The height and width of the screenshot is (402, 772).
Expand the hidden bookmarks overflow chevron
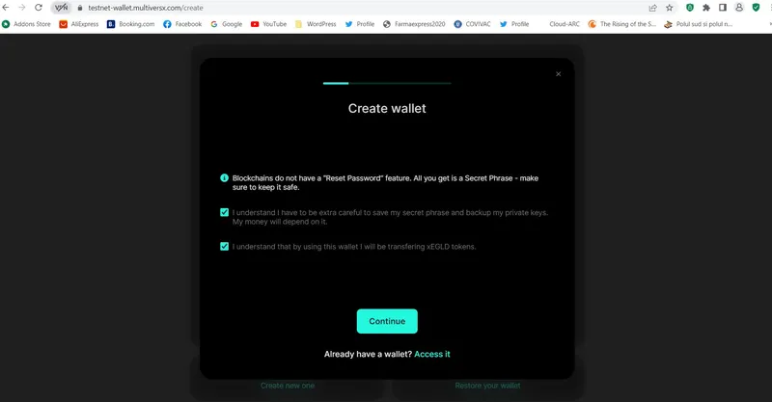pos(769,23)
